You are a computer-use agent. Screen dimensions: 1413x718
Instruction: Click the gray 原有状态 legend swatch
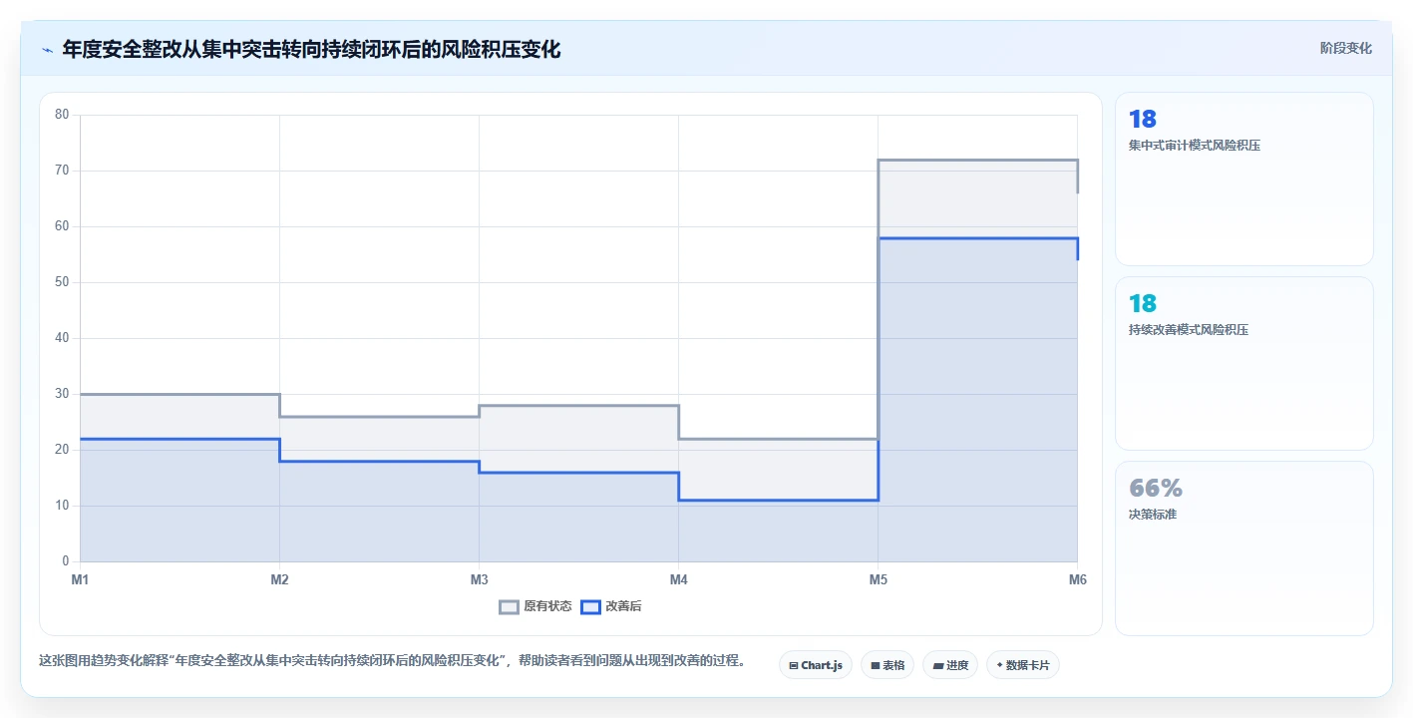(x=509, y=606)
